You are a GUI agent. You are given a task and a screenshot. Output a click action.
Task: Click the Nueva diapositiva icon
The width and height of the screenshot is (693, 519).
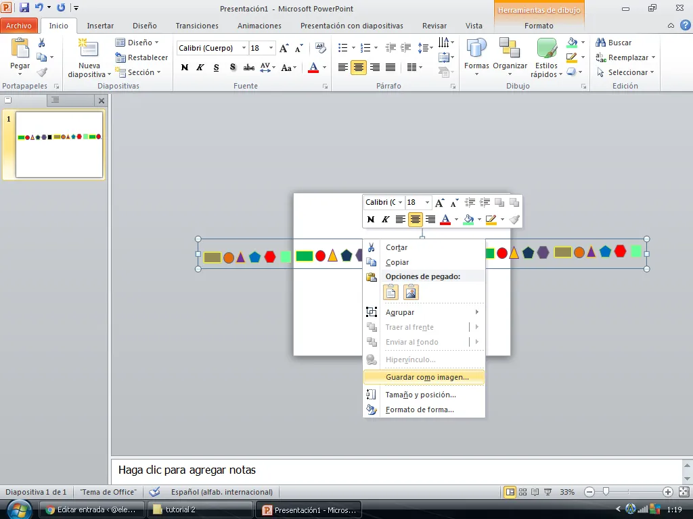88,49
